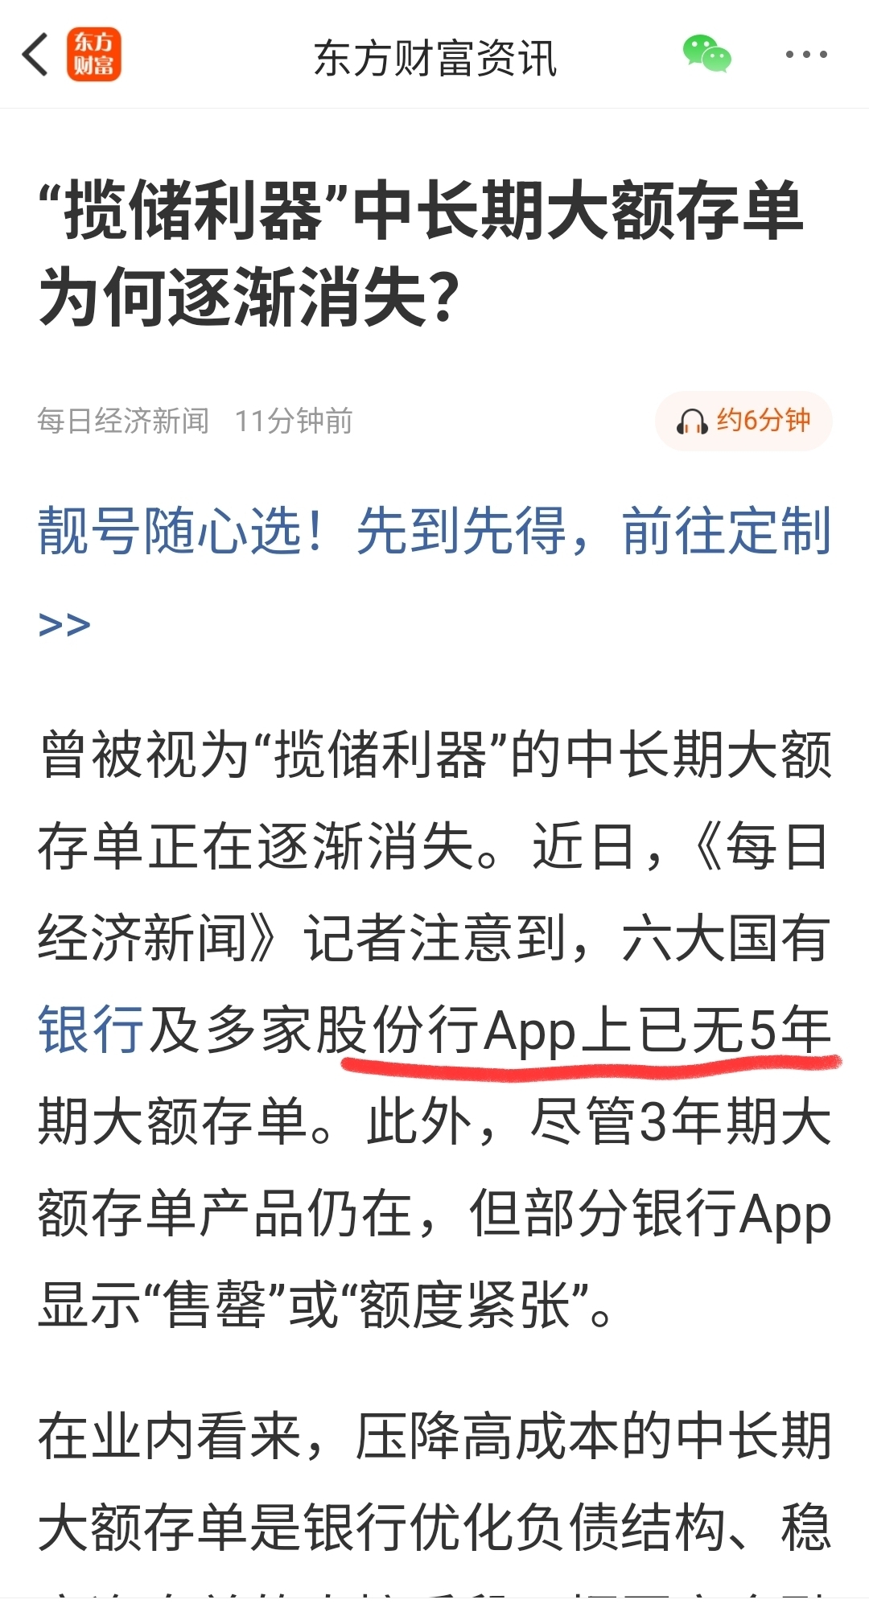Tap the 每日经济新闻 source label
Screen dimensions: 869x1612
point(123,421)
